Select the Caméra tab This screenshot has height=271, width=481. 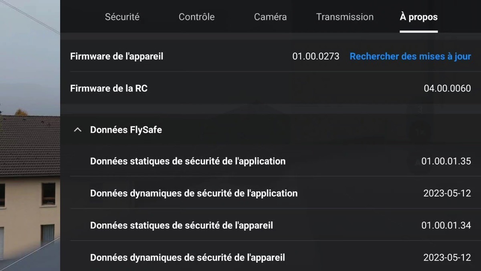270,17
